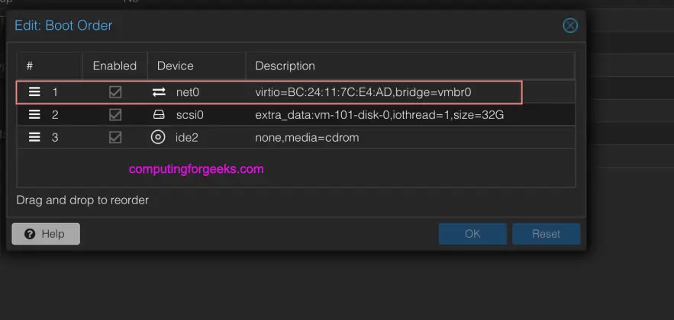674x320 pixels.
Task: Click the drag handle for ide2 row
Action: pos(34,138)
